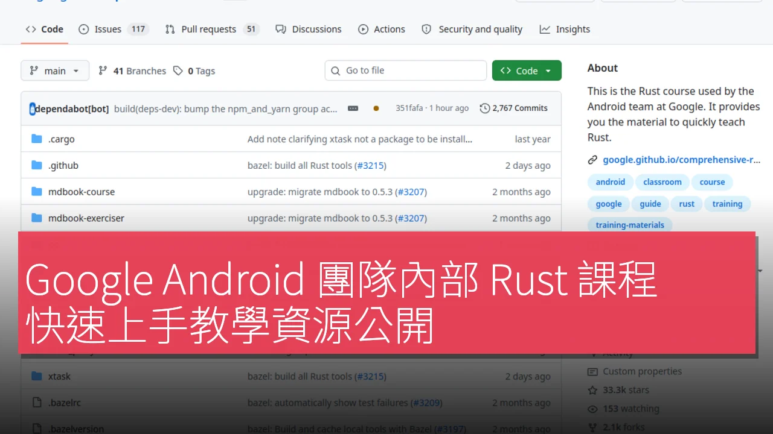Focus the Go to file search box

[x=406, y=71]
